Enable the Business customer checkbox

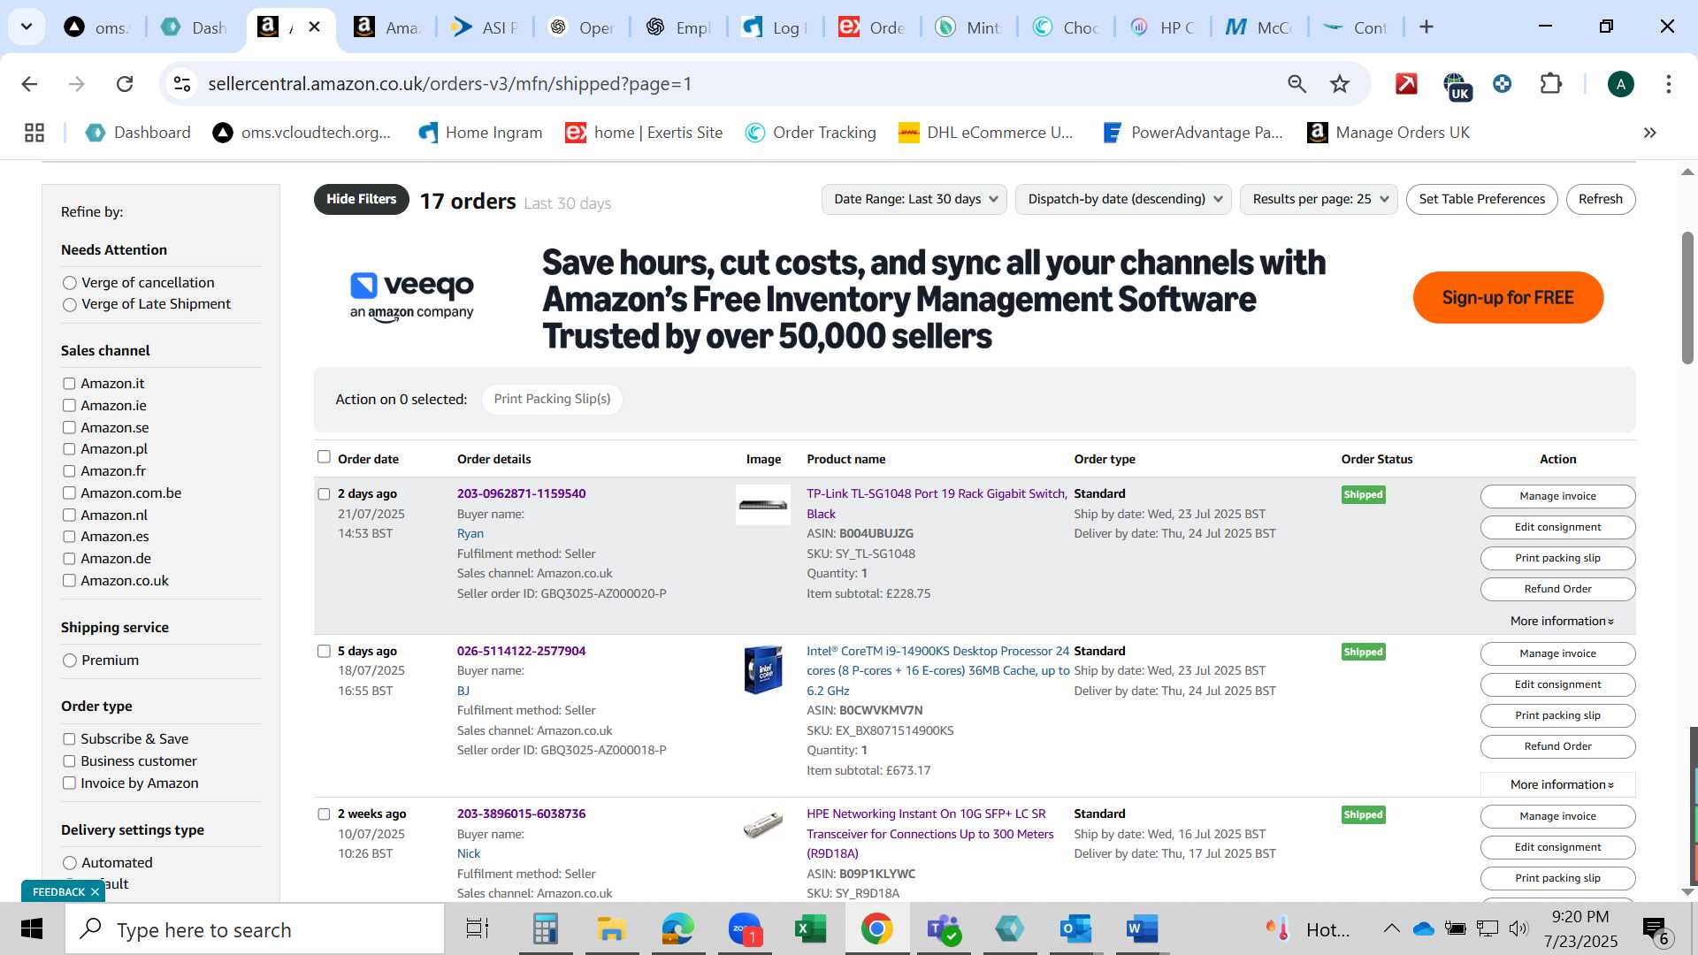coord(69,761)
